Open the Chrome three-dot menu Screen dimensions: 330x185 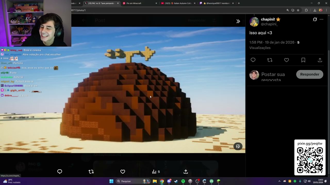point(326,10)
